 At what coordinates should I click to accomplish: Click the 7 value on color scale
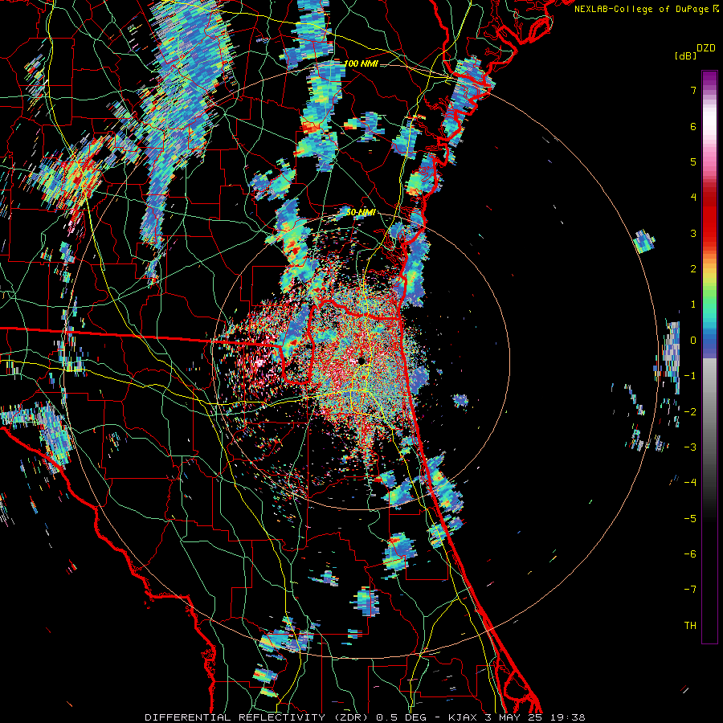tap(693, 90)
